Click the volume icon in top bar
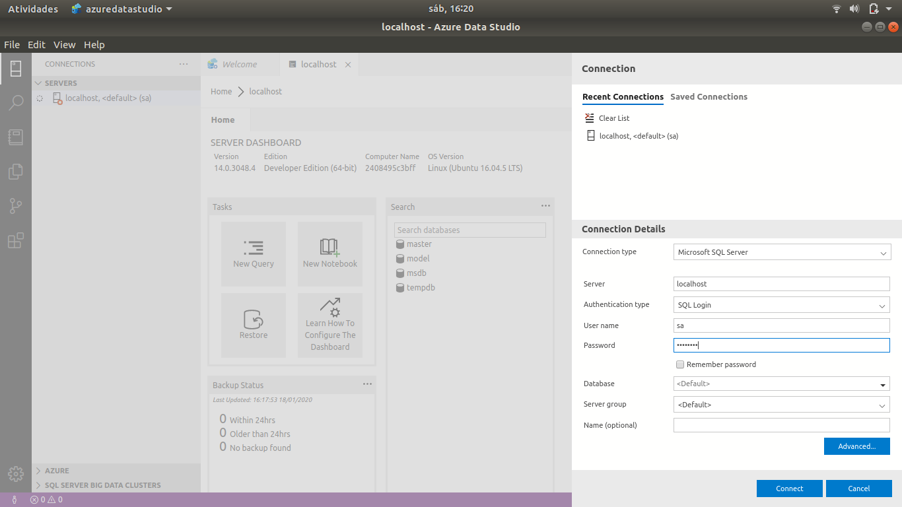 point(854,9)
